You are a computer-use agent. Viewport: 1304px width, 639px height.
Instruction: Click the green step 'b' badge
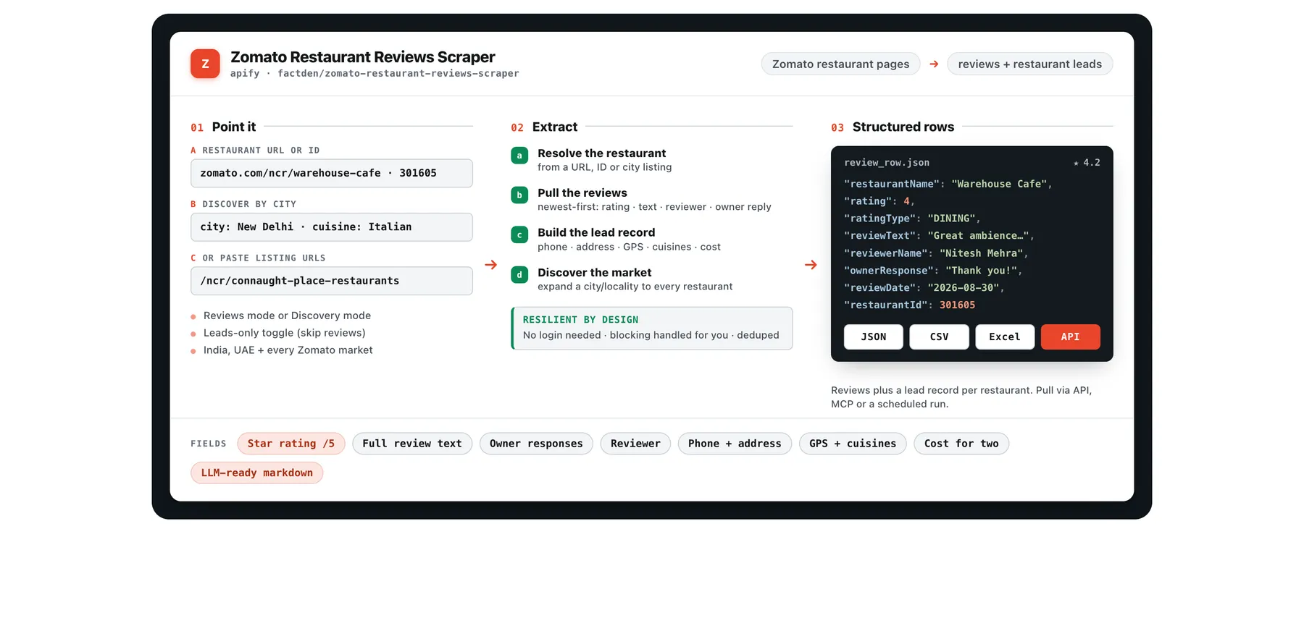pyautogui.click(x=519, y=195)
